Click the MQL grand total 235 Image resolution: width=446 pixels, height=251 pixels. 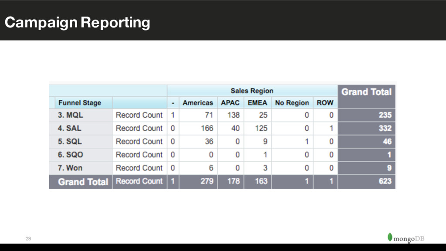(385, 115)
